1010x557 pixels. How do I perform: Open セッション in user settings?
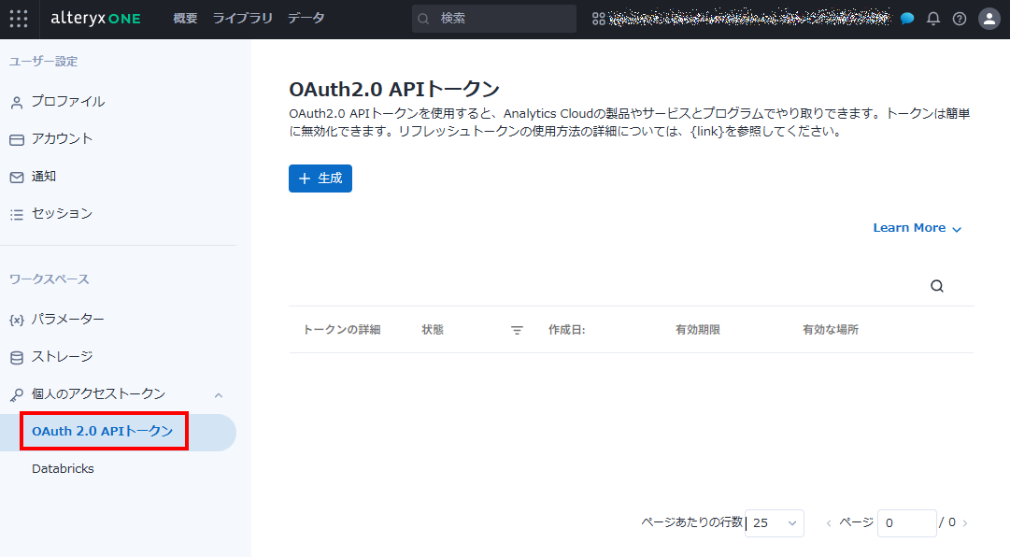click(x=62, y=214)
